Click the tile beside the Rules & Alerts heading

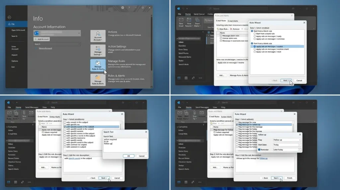(98, 80)
